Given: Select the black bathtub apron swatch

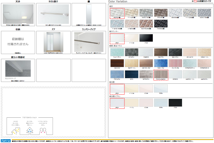Looking at the screenshot, I should pos(175,103).
